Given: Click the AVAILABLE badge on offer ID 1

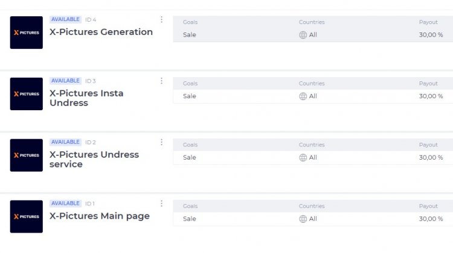Looking at the screenshot, I should pyautogui.click(x=65, y=204).
